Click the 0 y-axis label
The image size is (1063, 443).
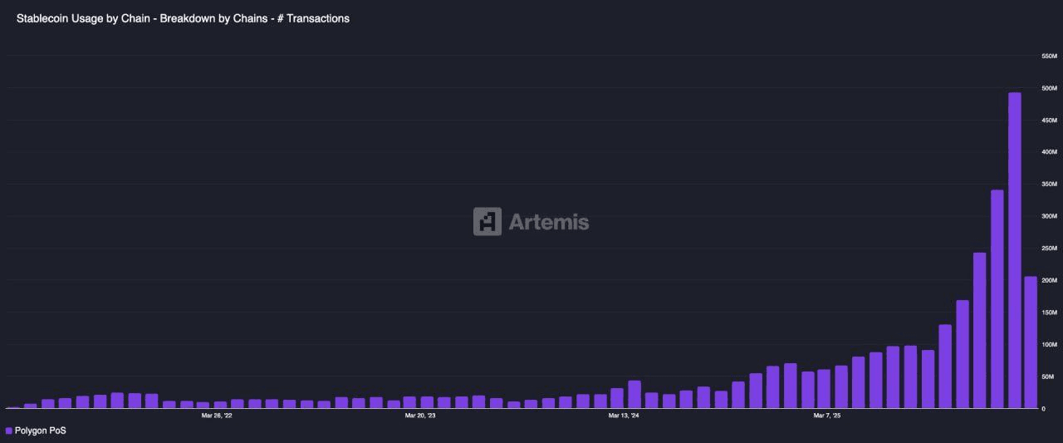click(1044, 409)
